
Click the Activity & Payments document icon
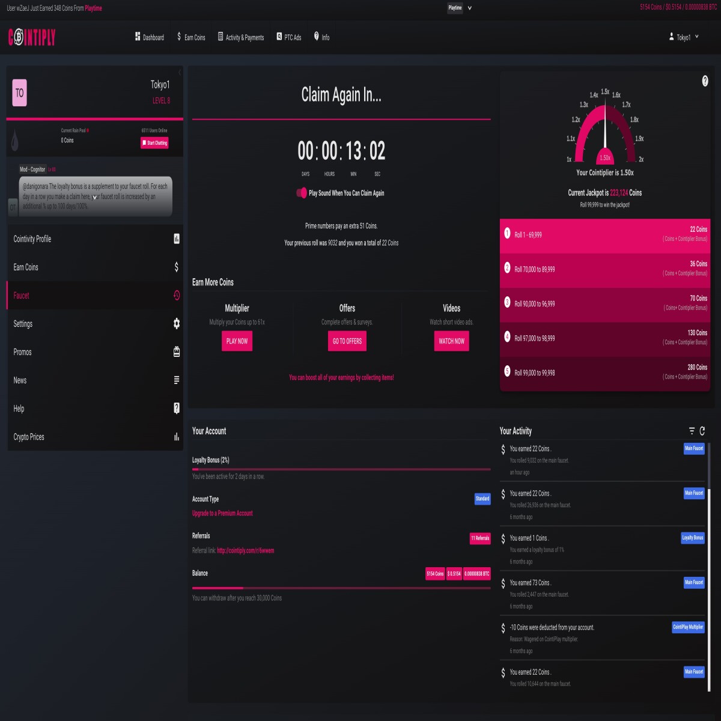(221, 37)
